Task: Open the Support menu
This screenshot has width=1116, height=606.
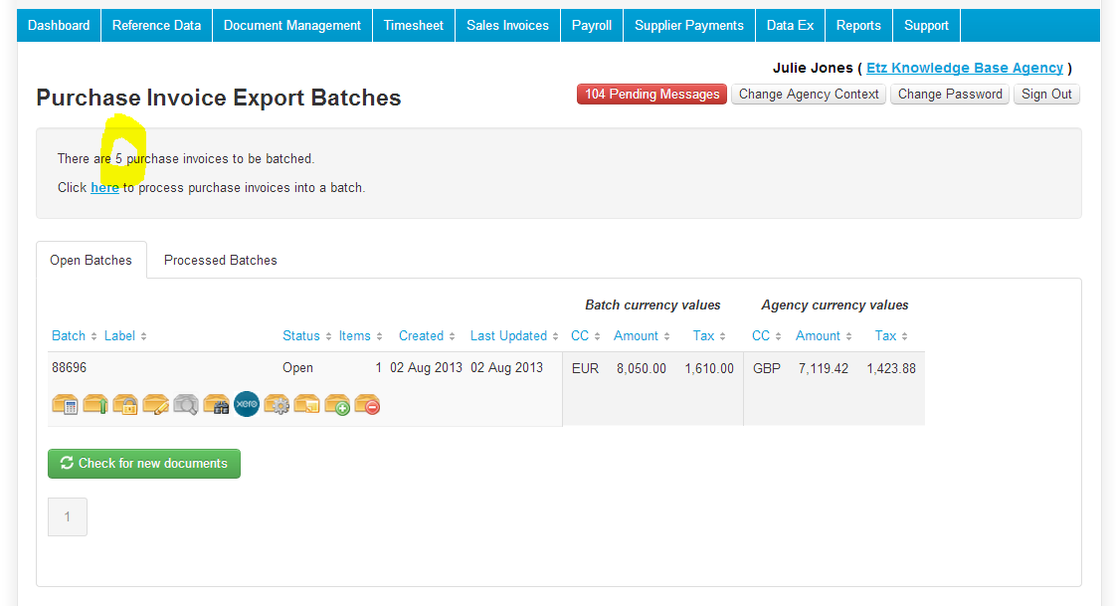Action: (926, 26)
